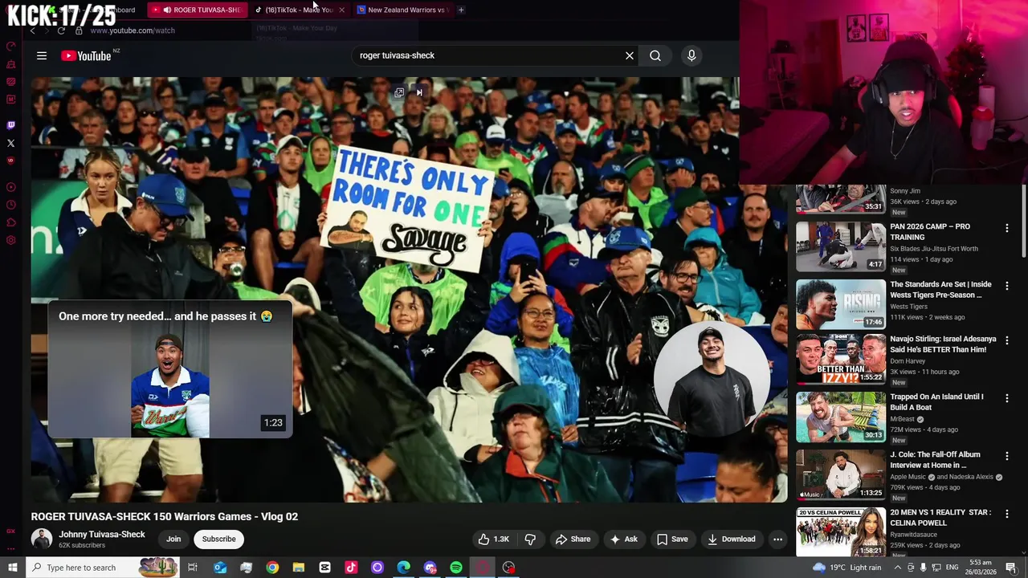The width and height of the screenshot is (1028, 578).
Task: Open the notification center icon
Action: click(1011, 568)
